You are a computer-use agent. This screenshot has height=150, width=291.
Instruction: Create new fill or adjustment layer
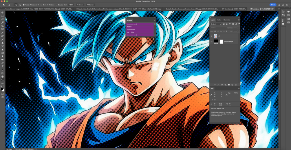tap(225, 85)
